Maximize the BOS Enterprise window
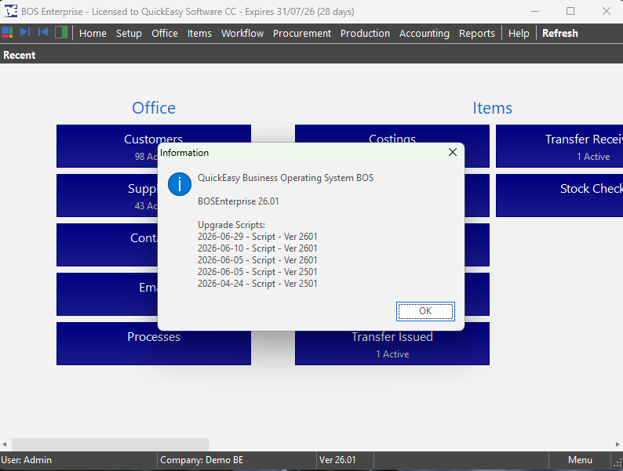The image size is (623, 471). (x=570, y=11)
